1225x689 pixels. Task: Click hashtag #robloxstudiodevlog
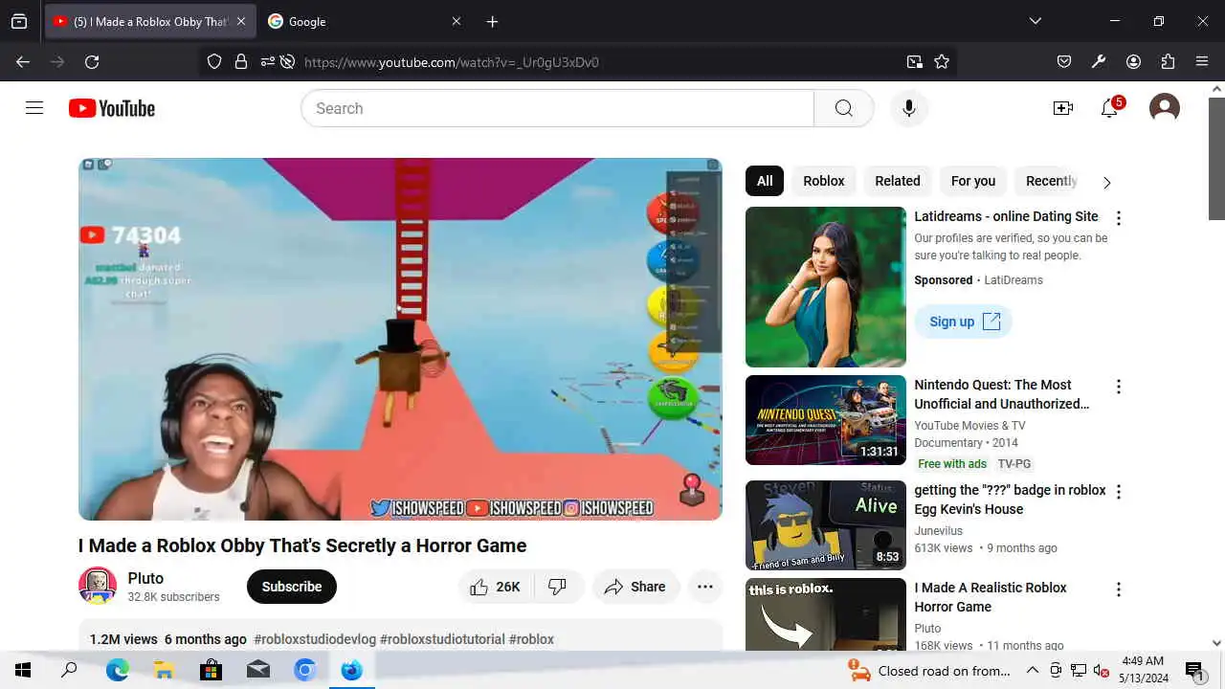315,639
